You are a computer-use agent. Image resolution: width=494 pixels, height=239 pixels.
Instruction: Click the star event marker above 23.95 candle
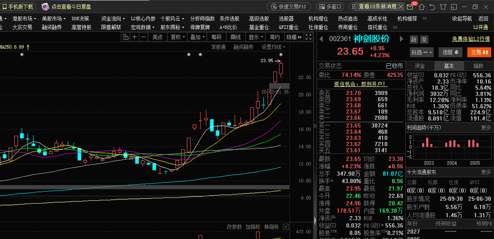point(281,55)
